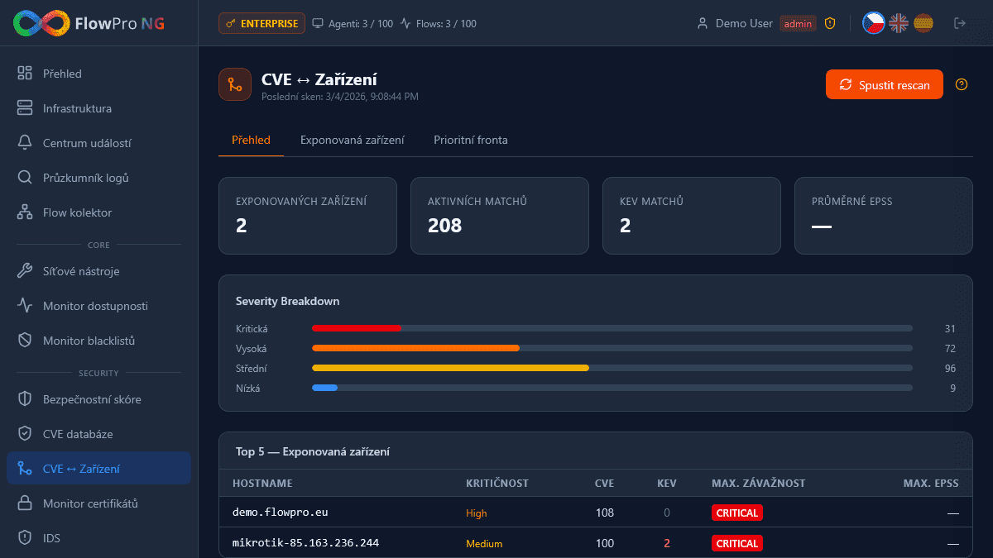Click the High criticality value

477,513
